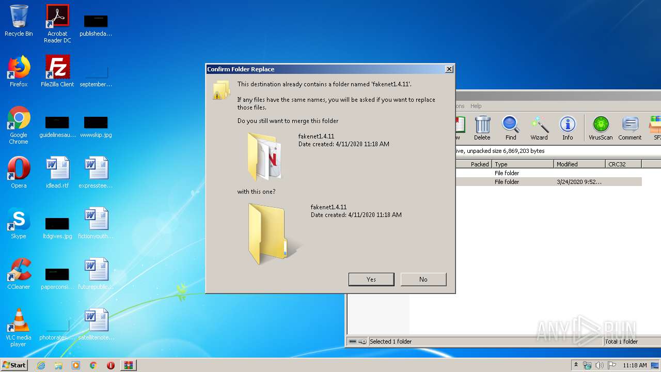Sort archive list by Modified column
The width and height of the screenshot is (661, 372).
tap(579, 164)
